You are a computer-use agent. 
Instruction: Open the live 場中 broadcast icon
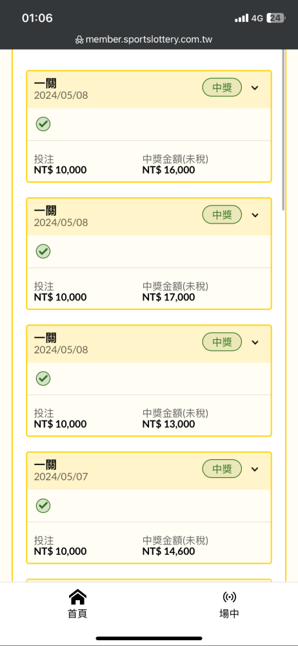click(229, 596)
